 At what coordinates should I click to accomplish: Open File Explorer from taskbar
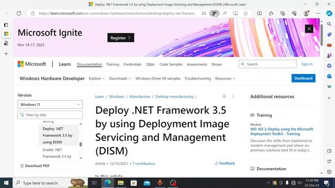click(120, 183)
